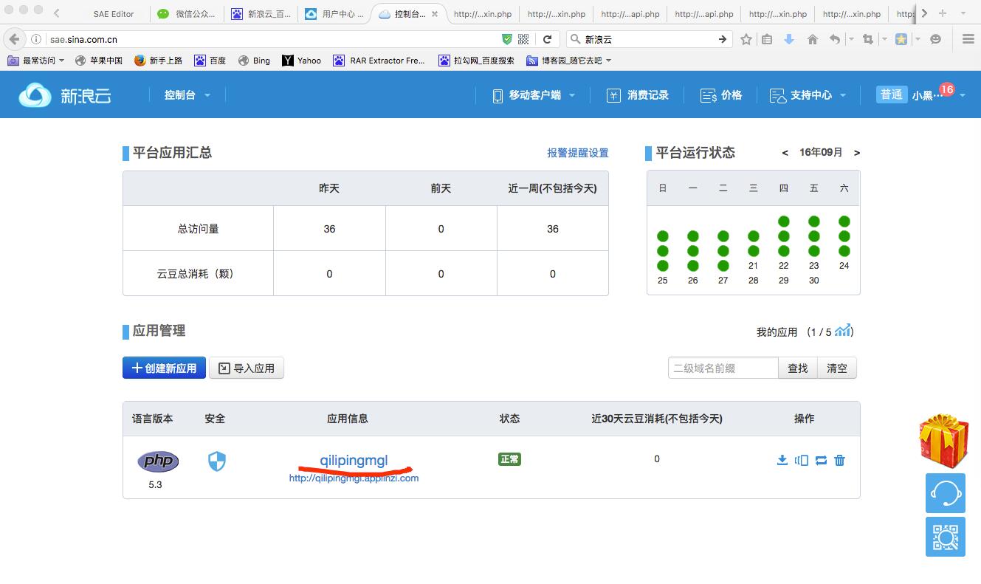The height and width of the screenshot is (584, 981).
Task: Click the mobile/device icon in app operations
Action: click(801, 460)
